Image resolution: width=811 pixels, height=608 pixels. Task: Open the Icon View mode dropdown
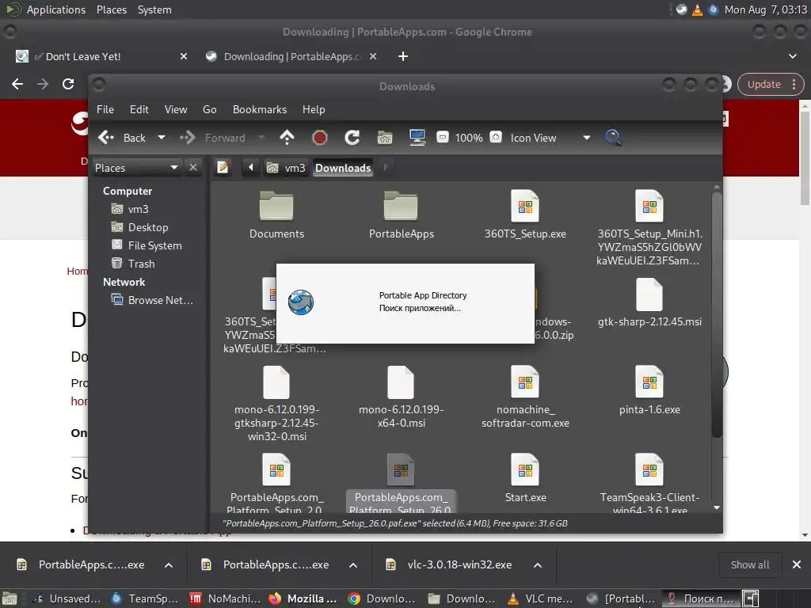550,138
